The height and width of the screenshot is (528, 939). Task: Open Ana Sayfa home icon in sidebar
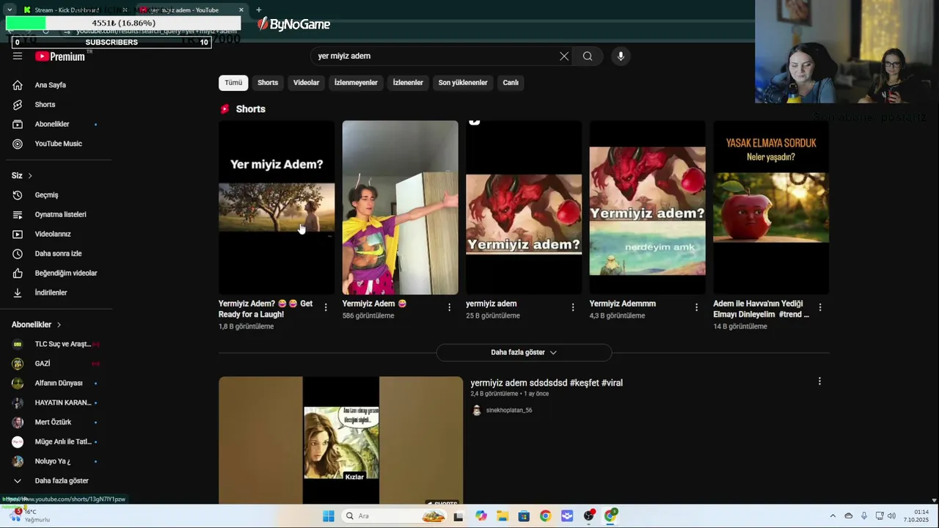pos(18,85)
